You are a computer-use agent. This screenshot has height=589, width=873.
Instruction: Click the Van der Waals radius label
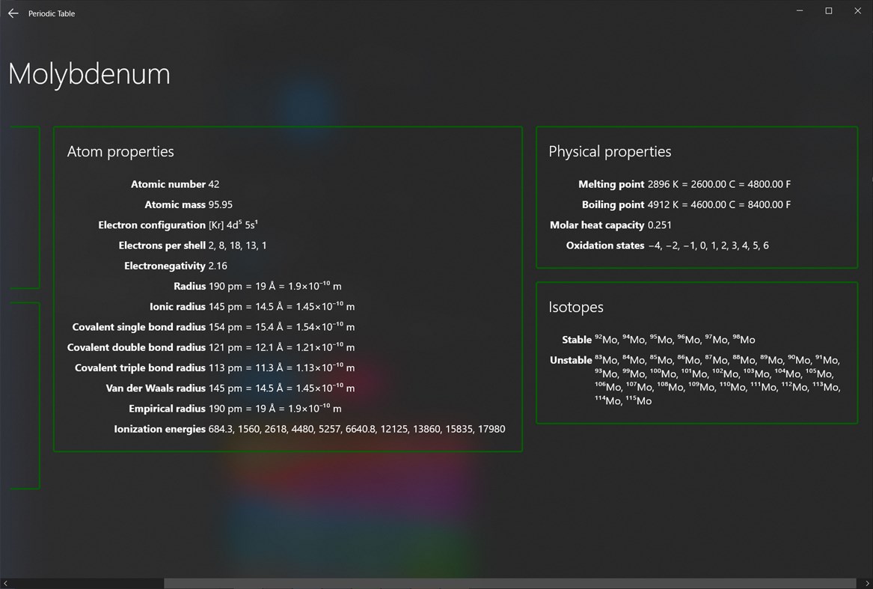156,388
